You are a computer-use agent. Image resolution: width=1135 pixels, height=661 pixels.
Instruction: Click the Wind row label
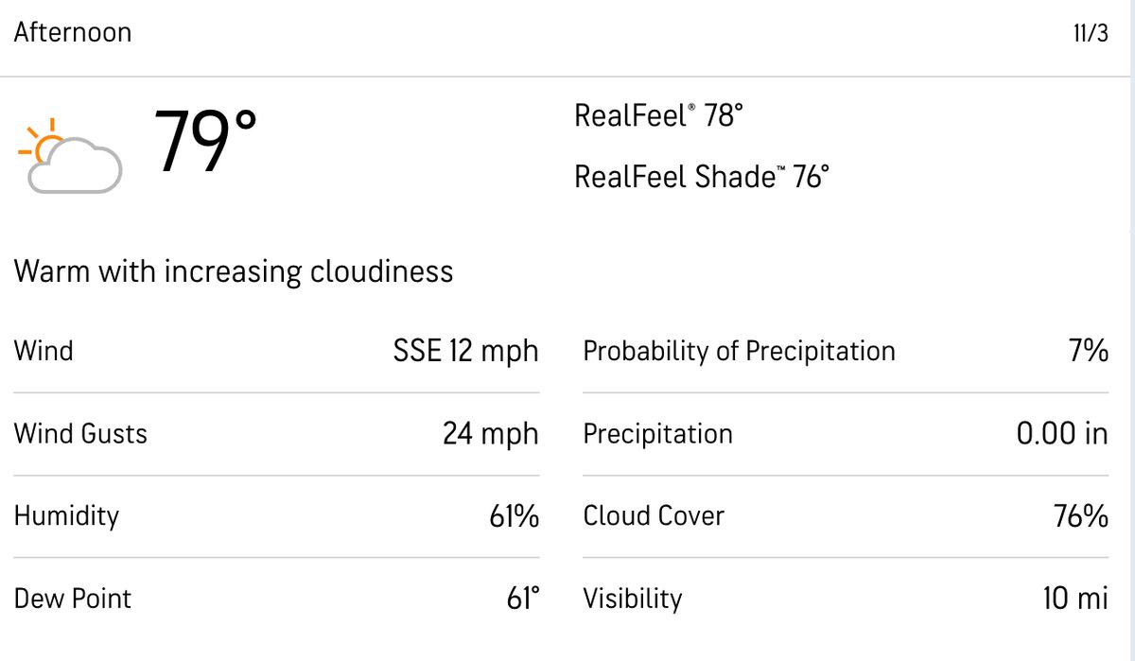[x=44, y=351]
